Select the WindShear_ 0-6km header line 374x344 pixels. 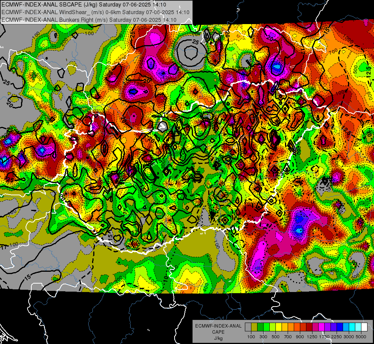click(x=96, y=12)
